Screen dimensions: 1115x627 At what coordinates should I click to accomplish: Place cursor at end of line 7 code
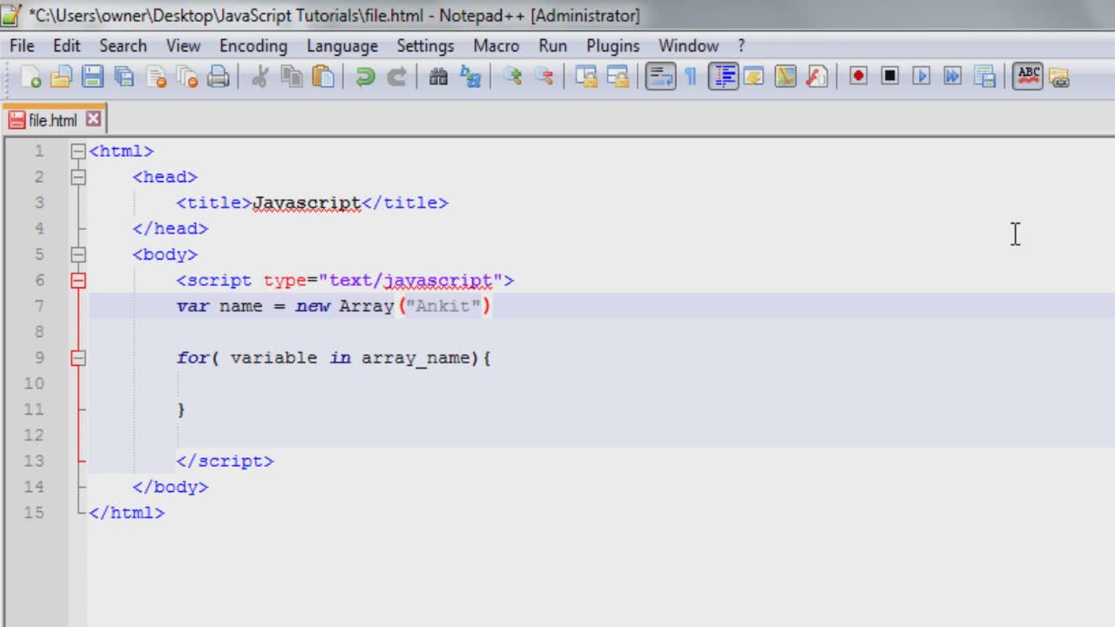point(493,307)
